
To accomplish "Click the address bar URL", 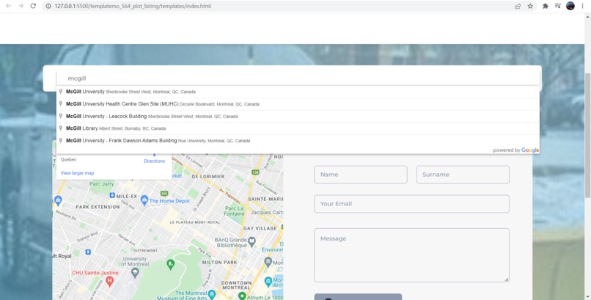I will [x=133, y=6].
